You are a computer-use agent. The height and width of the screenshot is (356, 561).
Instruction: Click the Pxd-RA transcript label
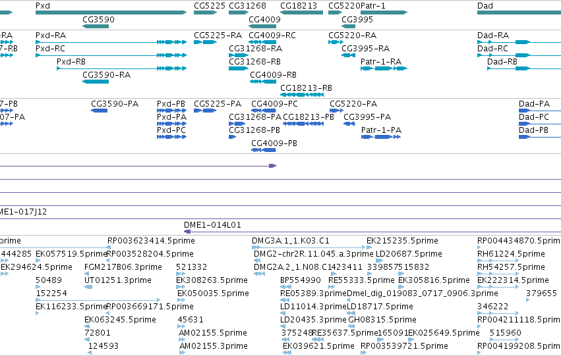point(51,36)
